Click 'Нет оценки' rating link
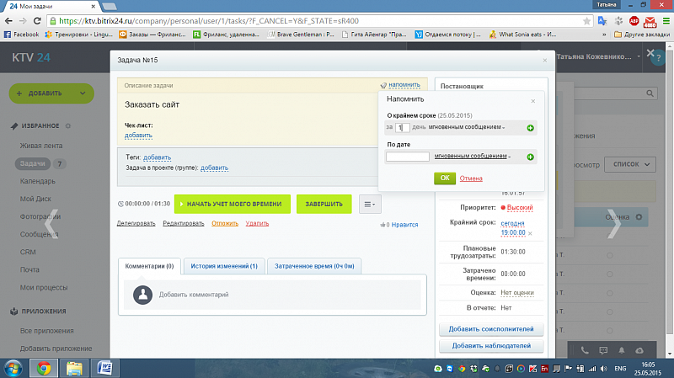This screenshot has height=378, width=674. pyautogui.click(x=517, y=293)
